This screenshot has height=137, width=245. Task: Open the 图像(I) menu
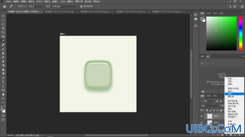coord(24,1)
